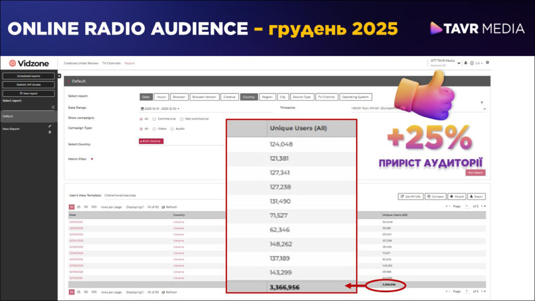535x301 pixels.
Task: Select All under Campaign Type
Action: pos(141,129)
